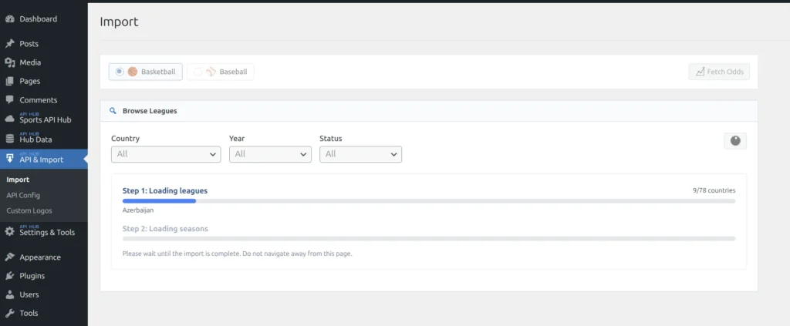Click the Settings & Tools gear icon
Viewport: 790px width, 326px height.
coord(9,232)
